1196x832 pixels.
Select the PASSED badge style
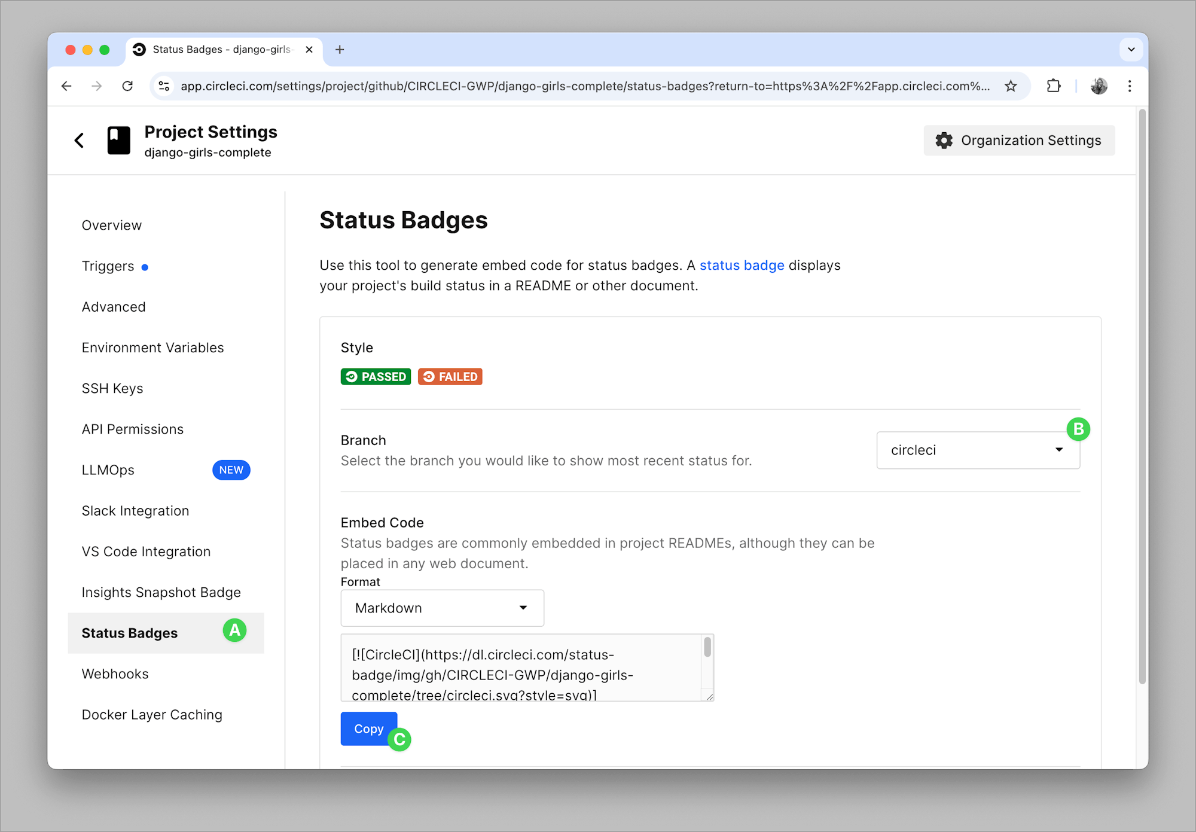(x=376, y=376)
